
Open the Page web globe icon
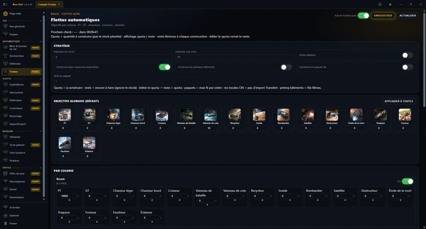(5, 14)
